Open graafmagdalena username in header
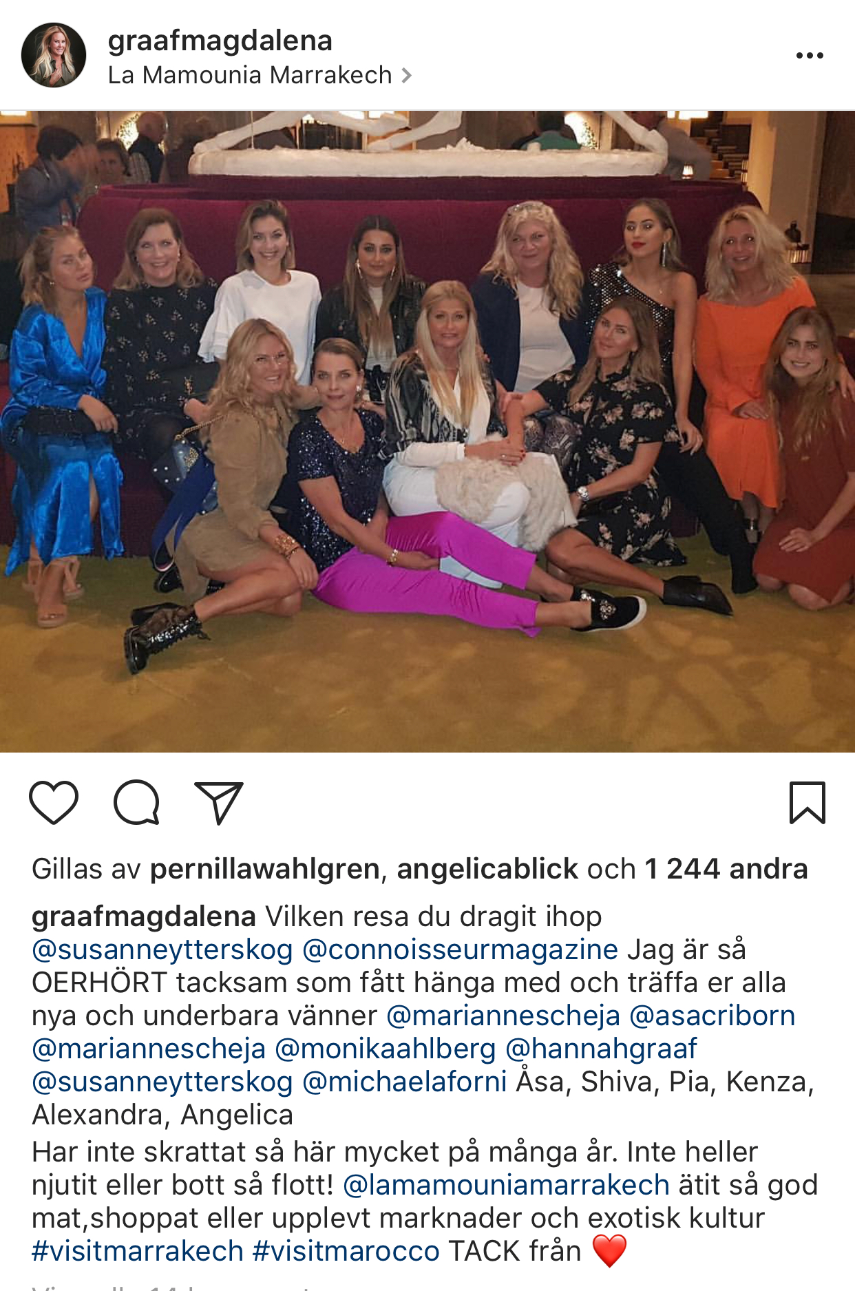The height and width of the screenshot is (1291, 855). pos(220,41)
